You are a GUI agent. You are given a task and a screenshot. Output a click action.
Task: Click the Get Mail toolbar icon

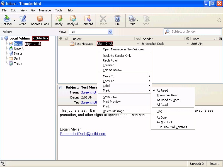[7, 20]
